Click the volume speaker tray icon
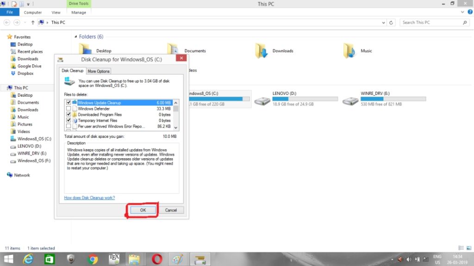 point(409,260)
